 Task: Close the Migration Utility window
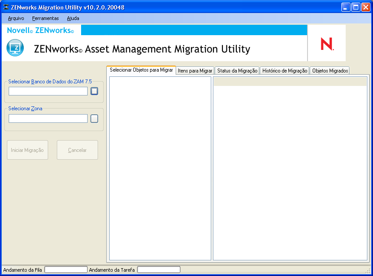pyautogui.click(x=366, y=7)
